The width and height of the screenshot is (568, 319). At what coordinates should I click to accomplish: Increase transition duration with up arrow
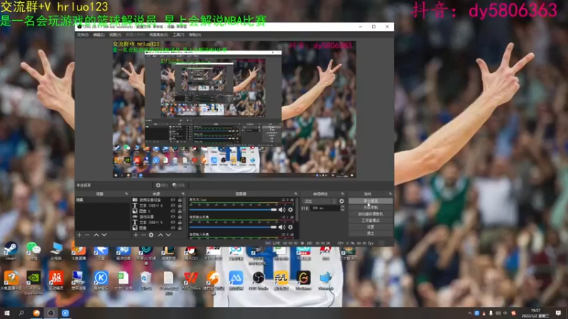coord(342,207)
